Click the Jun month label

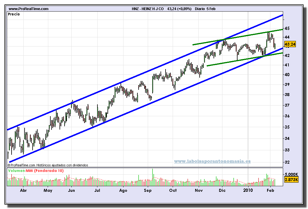(71, 191)
